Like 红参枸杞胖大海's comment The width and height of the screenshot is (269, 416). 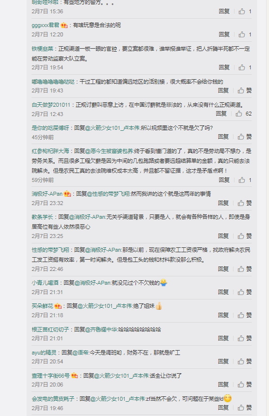(245, 180)
